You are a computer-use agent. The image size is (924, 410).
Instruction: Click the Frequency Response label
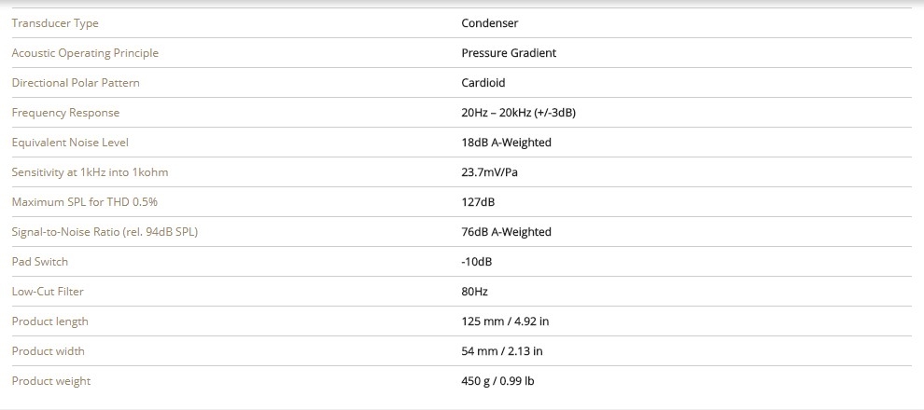click(x=65, y=113)
